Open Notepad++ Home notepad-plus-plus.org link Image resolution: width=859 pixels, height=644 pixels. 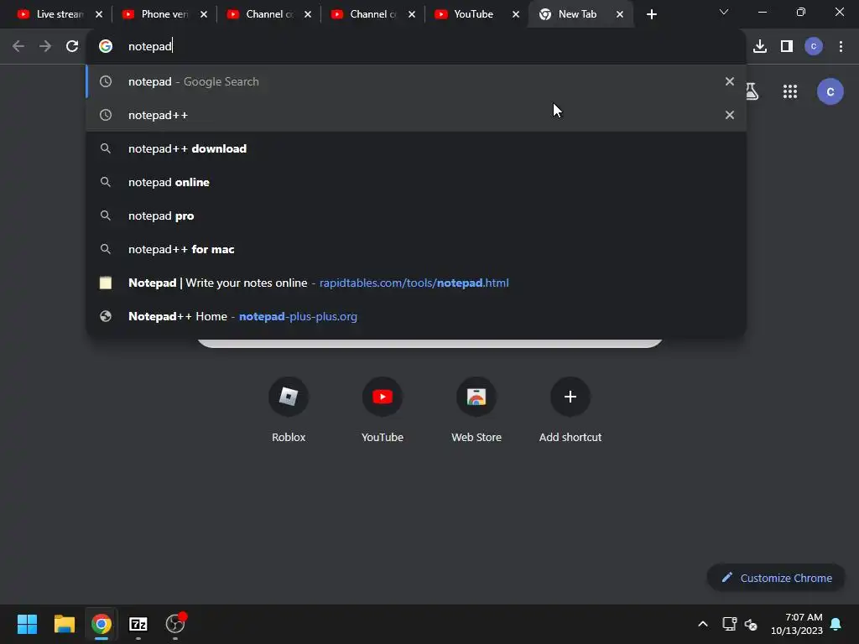pos(416,316)
